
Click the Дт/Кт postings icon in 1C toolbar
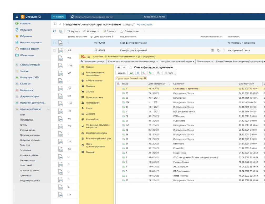(144, 73)
